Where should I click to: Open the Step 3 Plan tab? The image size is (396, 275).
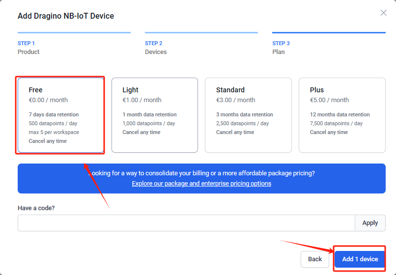click(x=281, y=48)
